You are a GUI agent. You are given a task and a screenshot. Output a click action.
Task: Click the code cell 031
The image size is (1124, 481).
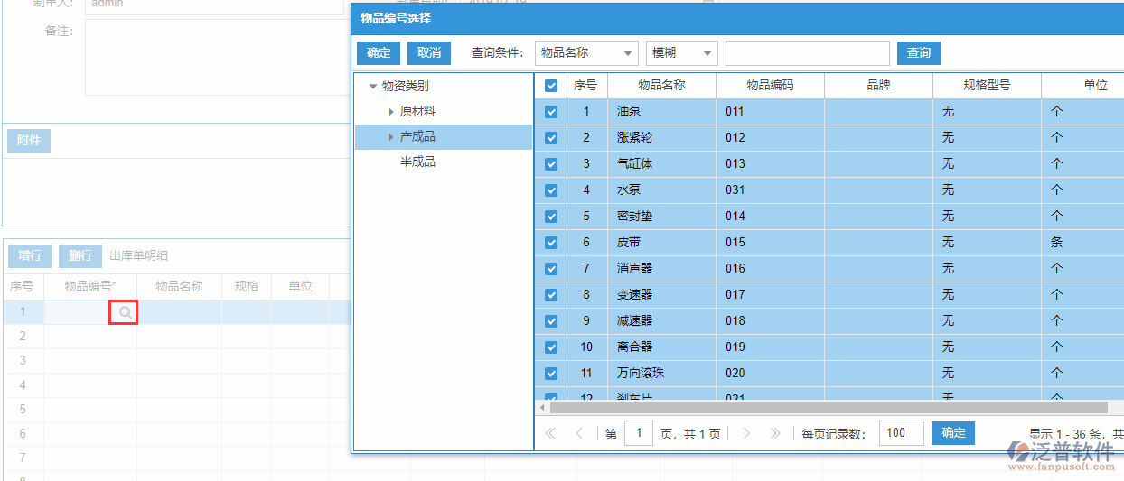pyautogui.click(x=770, y=190)
